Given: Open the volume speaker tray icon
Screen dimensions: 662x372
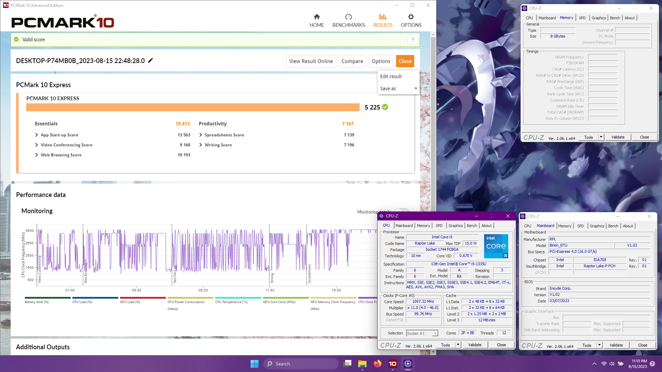Looking at the screenshot, I should point(612,364).
